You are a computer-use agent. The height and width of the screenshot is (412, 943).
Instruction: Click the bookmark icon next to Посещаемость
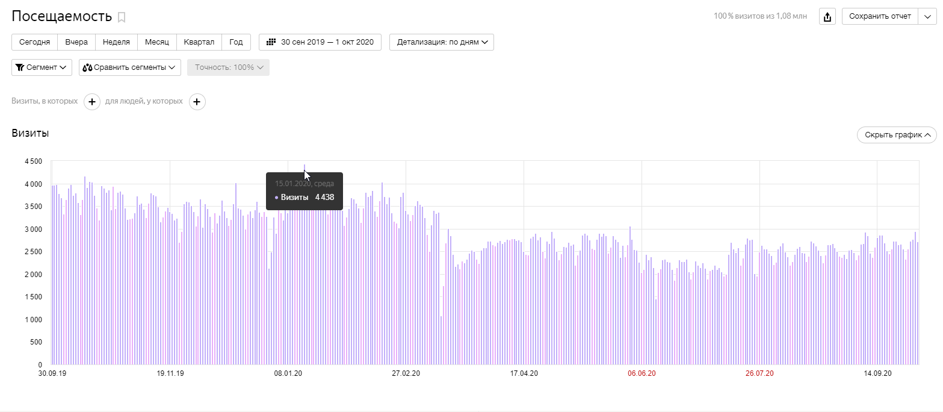[122, 17]
